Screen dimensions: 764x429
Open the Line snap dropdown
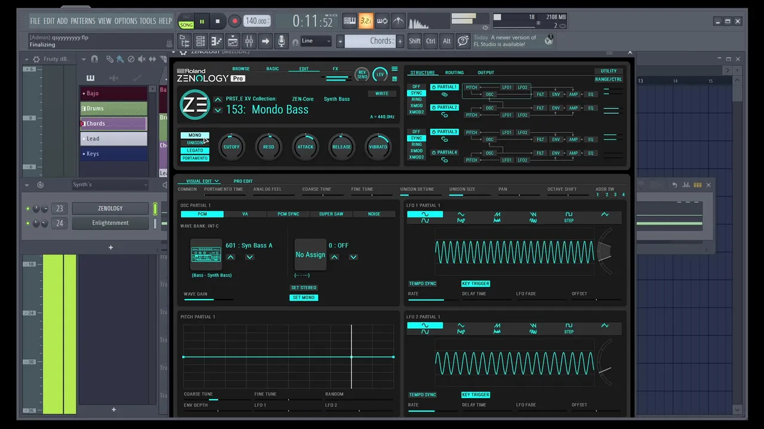tap(316, 41)
